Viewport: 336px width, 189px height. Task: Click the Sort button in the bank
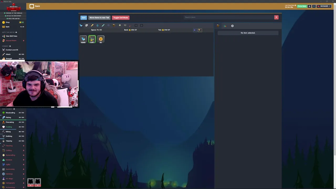[x=83, y=18]
